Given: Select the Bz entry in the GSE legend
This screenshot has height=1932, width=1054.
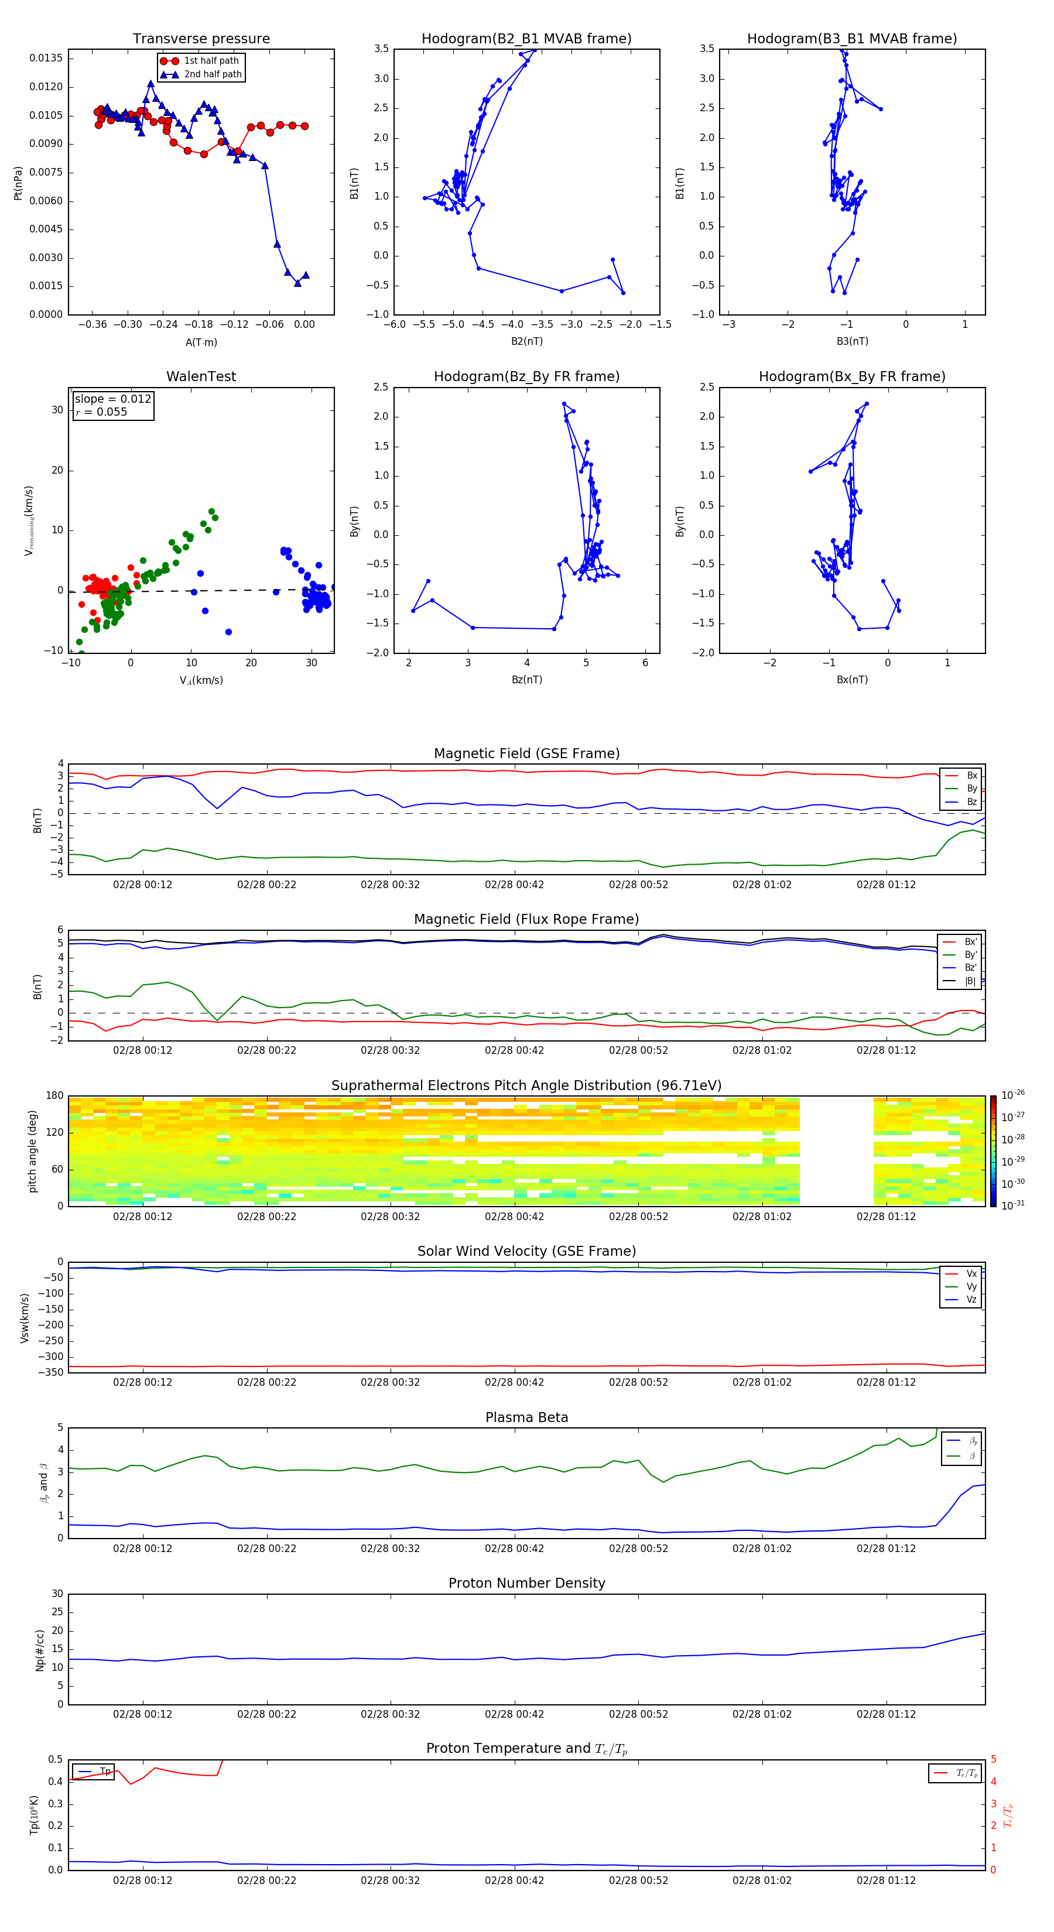Looking at the screenshot, I should 961,801.
